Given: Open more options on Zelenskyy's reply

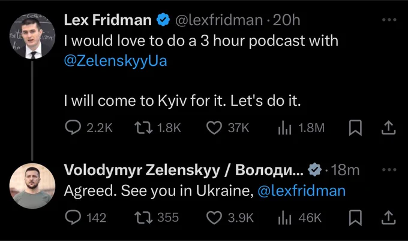Looking at the screenshot, I should click(x=389, y=170).
